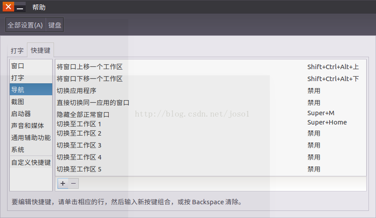Viewport: 376px width, 218px height.
Task: Edit the Super+M shortcut value
Action: tap(321, 113)
